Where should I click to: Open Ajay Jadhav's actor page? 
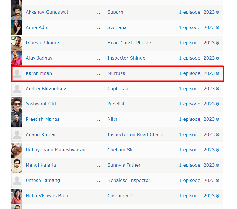point(39,58)
